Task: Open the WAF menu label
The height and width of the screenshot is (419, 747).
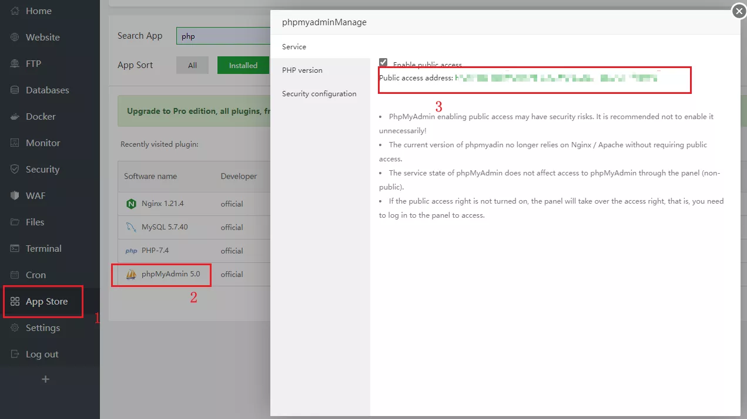Action: click(36, 196)
